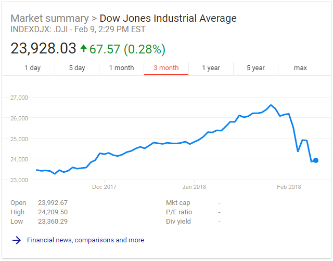The width and height of the screenshot is (333, 261).
Task: Click the High value 24,209.50
Action: tap(53, 212)
